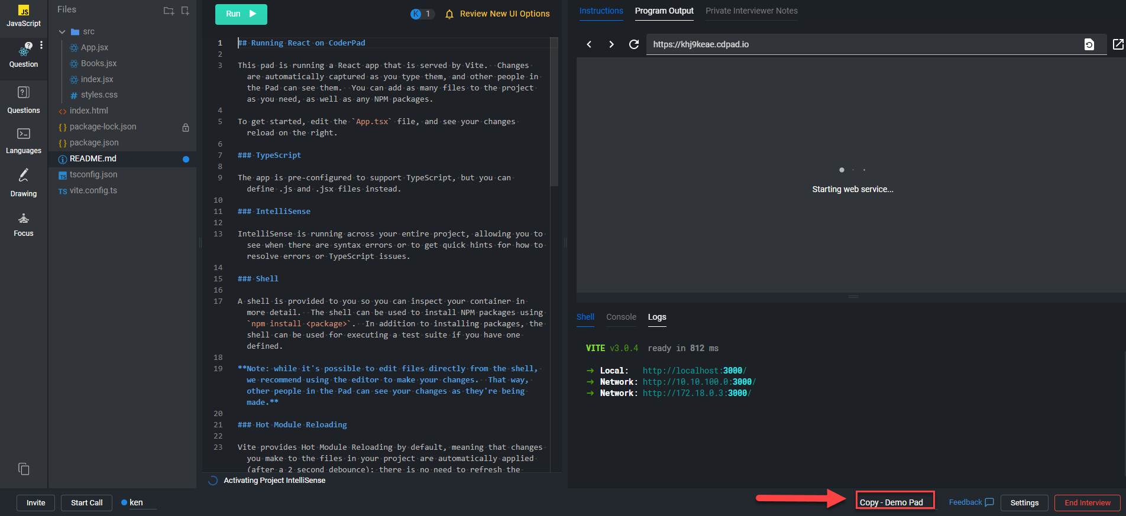This screenshot has width=1126, height=516.
Task: Reload the preview browser page
Action: click(x=633, y=44)
